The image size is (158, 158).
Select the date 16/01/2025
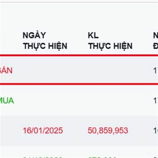coord(43,131)
